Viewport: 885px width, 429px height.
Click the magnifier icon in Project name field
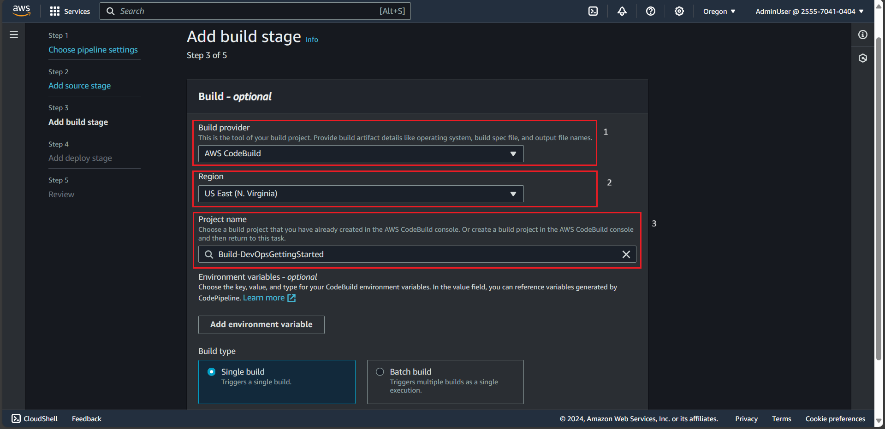pos(209,254)
